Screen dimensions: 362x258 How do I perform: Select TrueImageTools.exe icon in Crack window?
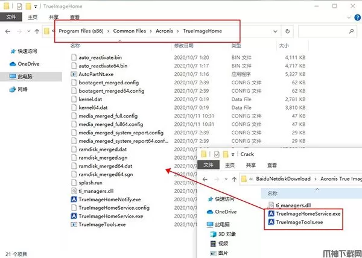pyautogui.click(x=271, y=222)
